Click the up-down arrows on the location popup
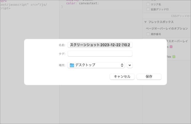Image resolution: width=191 pixels, height=124 pixels. pyautogui.click(x=122, y=65)
